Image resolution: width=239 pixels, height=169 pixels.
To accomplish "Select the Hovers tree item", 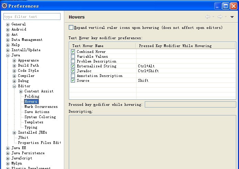I will tap(31, 101).
